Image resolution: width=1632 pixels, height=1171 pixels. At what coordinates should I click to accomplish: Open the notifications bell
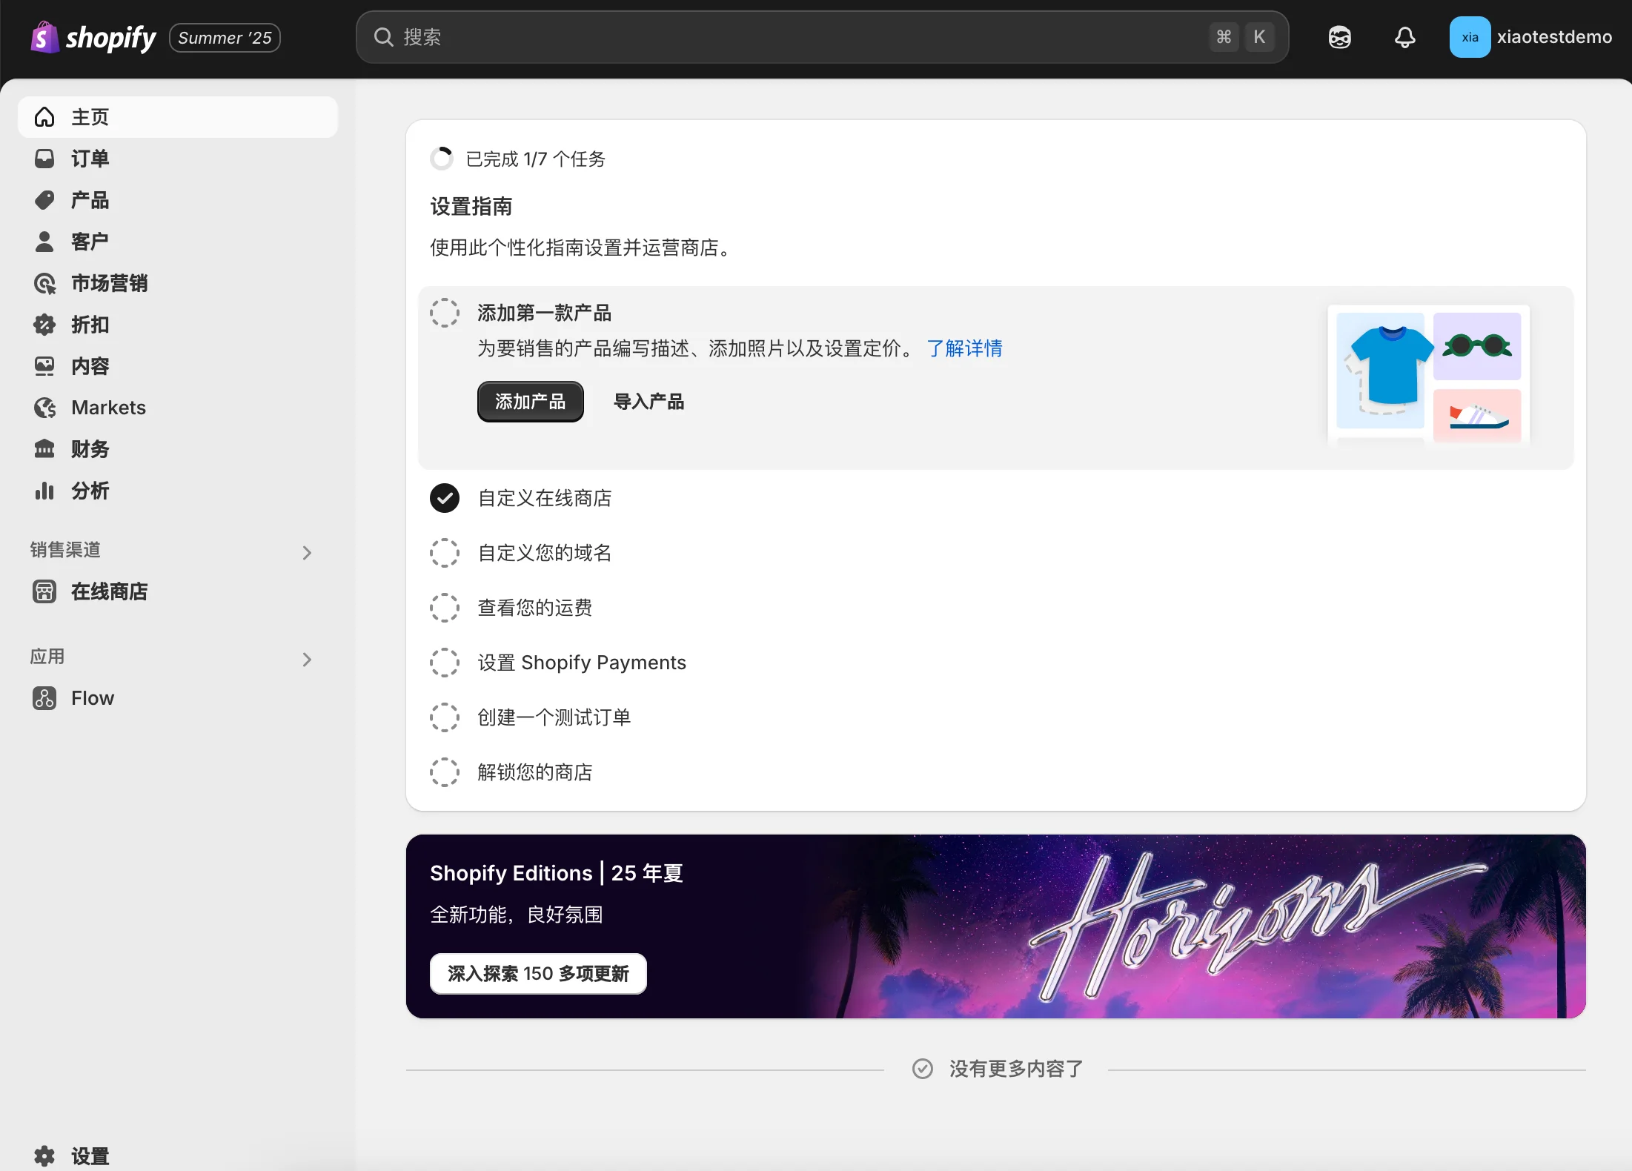pos(1404,37)
